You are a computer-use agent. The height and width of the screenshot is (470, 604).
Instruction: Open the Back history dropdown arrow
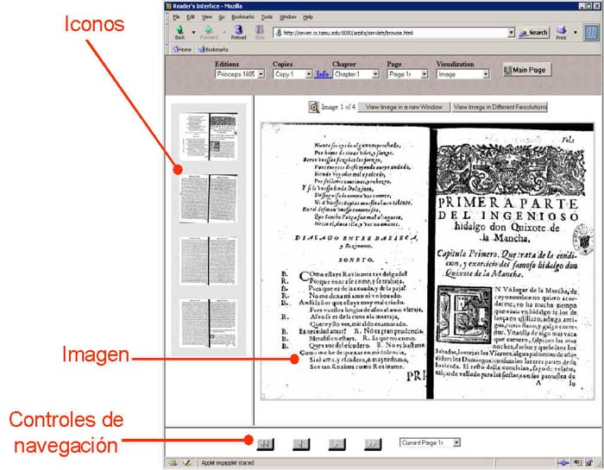pos(193,32)
